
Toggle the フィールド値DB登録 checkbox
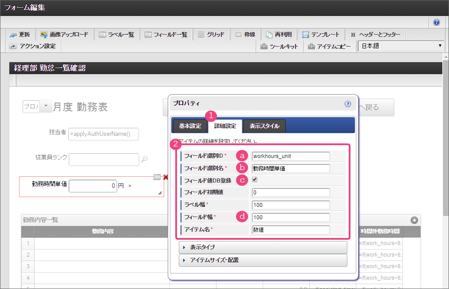pyautogui.click(x=255, y=180)
